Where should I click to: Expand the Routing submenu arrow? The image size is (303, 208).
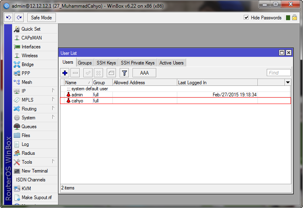click(53, 108)
